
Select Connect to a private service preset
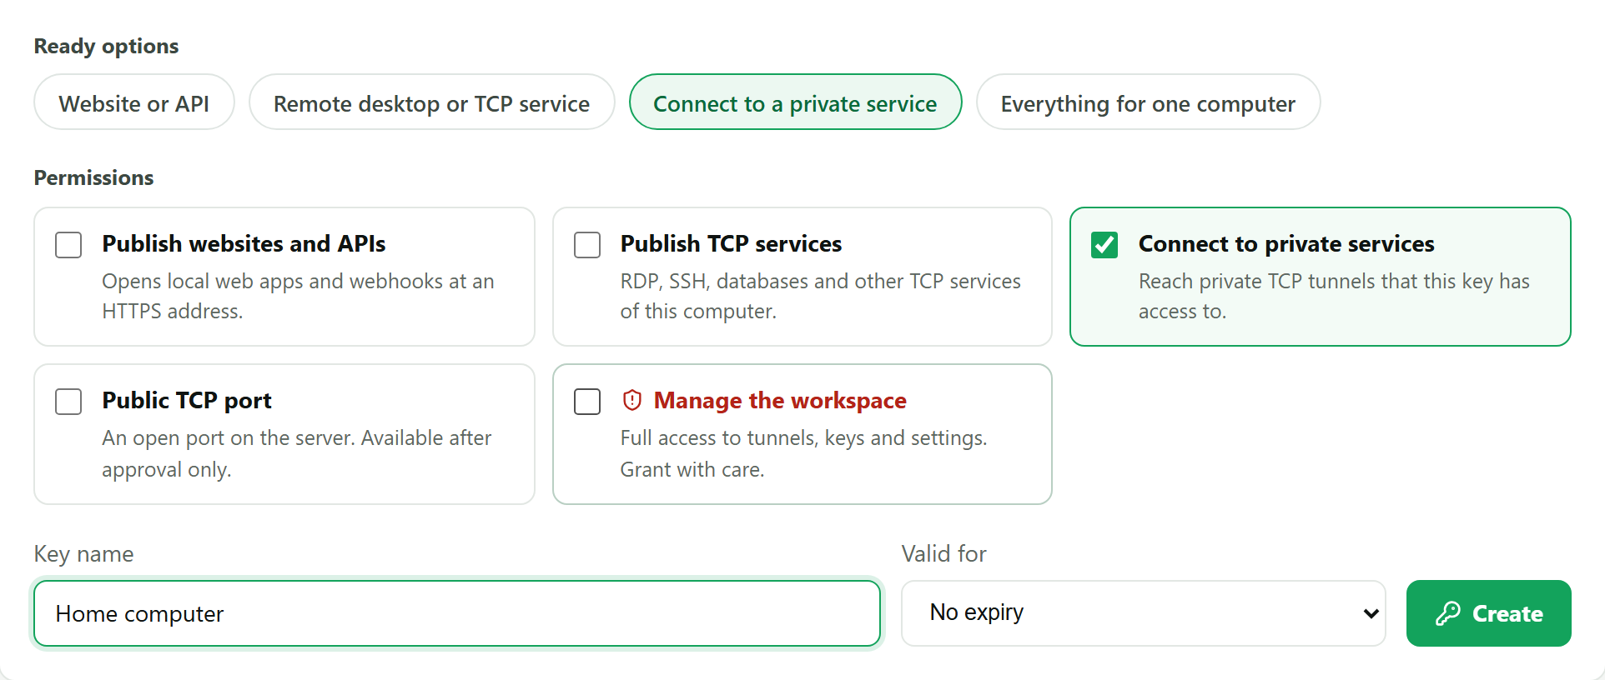(x=795, y=102)
